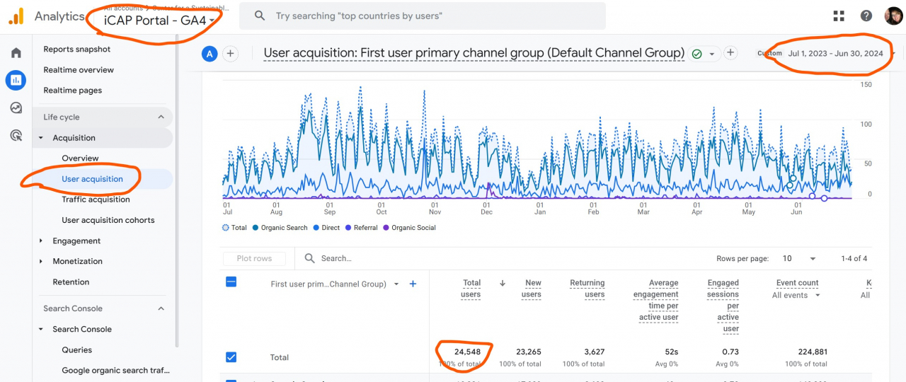Image resolution: width=906 pixels, height=382 pixels.
Task: Sort by Total users column
Action: point(471,289)
